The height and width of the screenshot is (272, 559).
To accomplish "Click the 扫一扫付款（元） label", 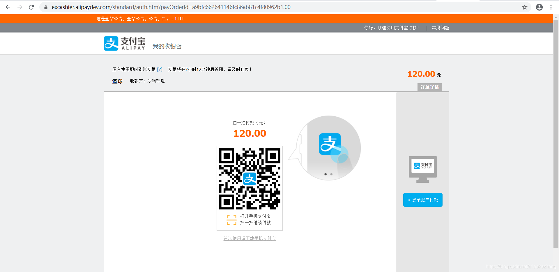I will pyautogui.click(x=249, y=123).
